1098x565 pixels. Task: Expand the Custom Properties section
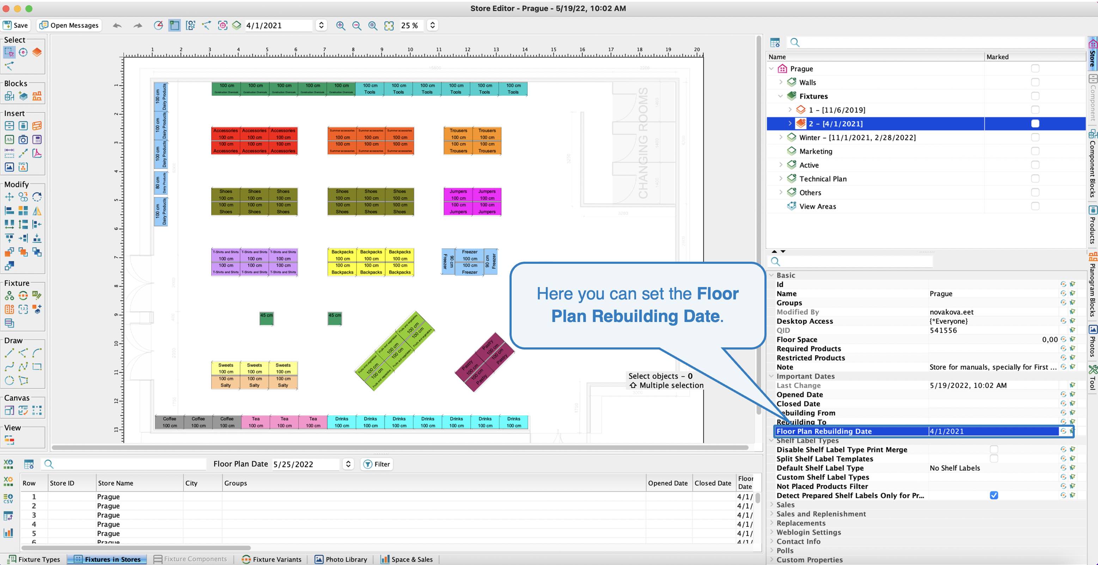point(771,559)
